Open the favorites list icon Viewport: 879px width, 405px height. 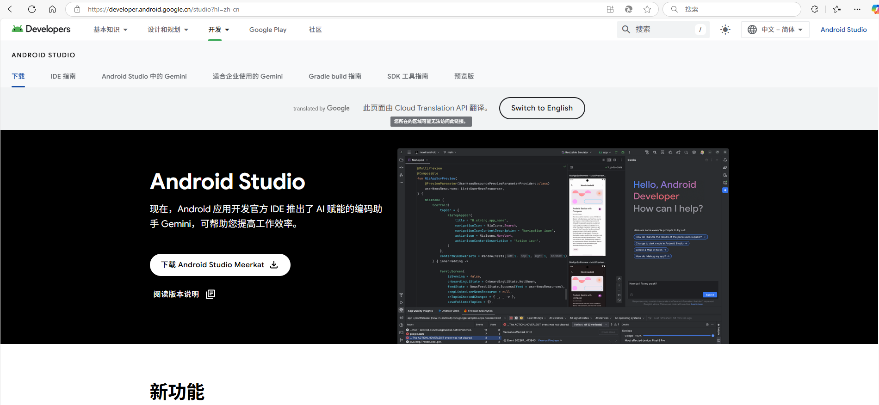(x=837, y=9)
